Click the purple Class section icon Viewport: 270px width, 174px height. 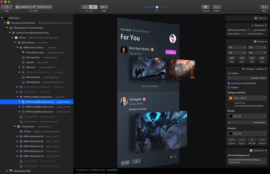point(256,18)
